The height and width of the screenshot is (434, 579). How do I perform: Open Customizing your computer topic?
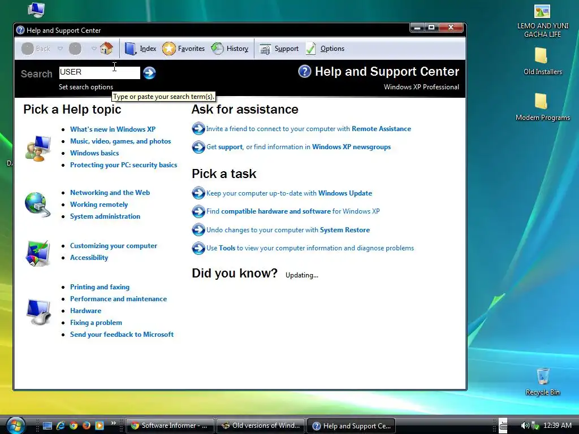coord(114,246)
